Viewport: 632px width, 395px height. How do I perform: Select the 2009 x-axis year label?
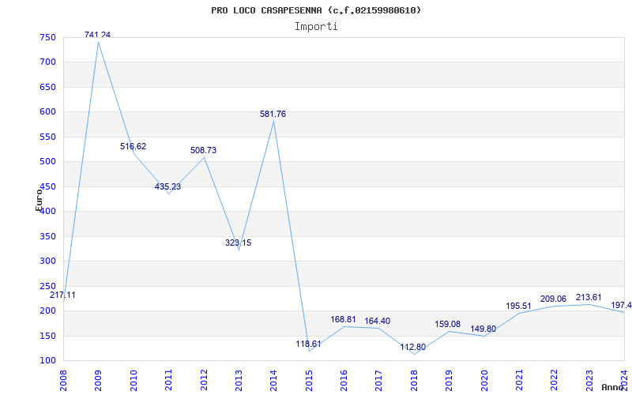coord(98,380)
